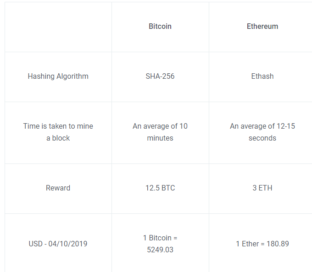312x272 pixels.
Task: Select the Reward row label
Action: (58, 188)
